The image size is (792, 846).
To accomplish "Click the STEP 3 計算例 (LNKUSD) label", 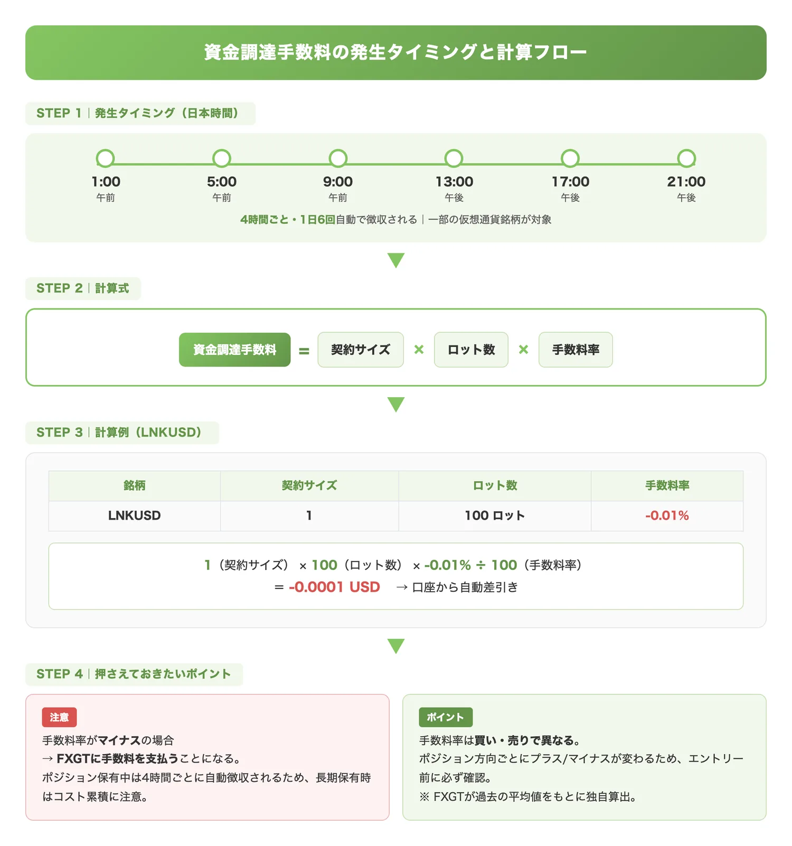I will pyautogui.click(x=122, y=433).
